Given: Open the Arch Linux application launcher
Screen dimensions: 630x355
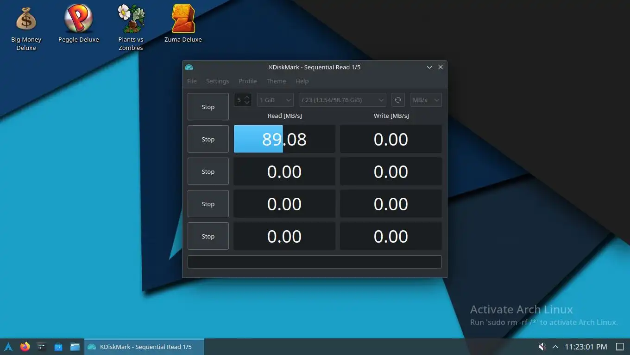Looking at the screenshot, I should (8, 347).
